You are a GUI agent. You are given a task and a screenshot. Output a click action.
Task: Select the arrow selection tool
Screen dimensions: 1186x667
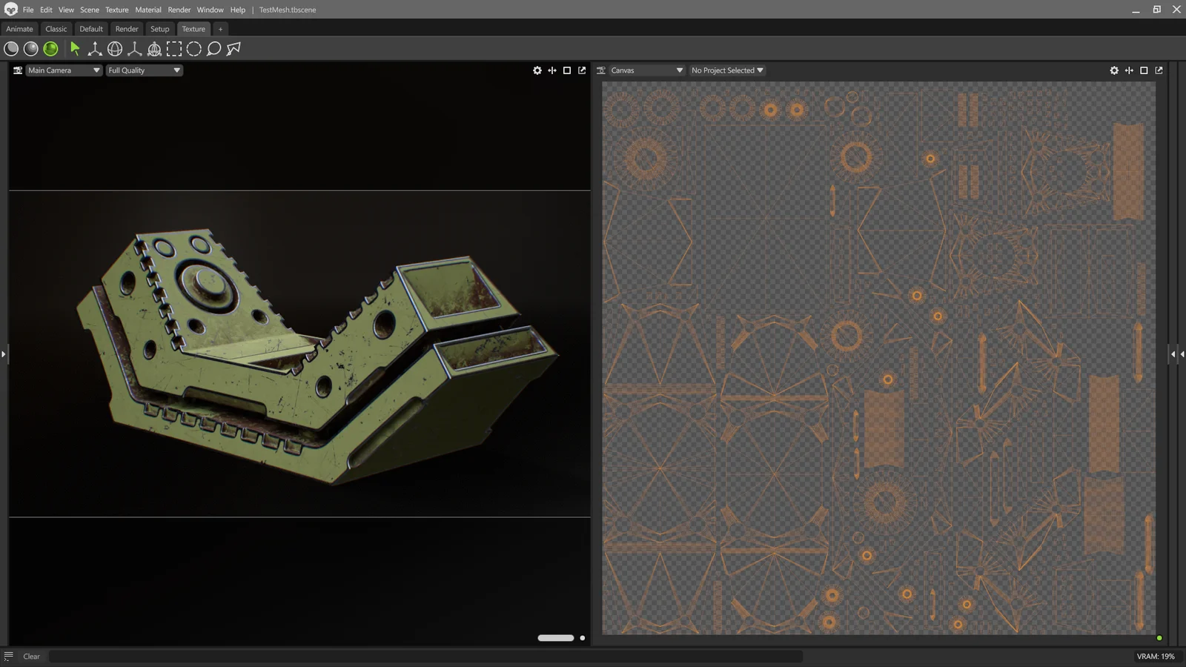(x=75, y=48)
